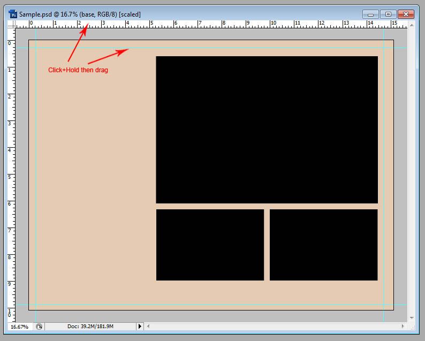Click the bottom-right black rectangle on the canvas
This screenshot has width=425, height=341.
point(323,245)
